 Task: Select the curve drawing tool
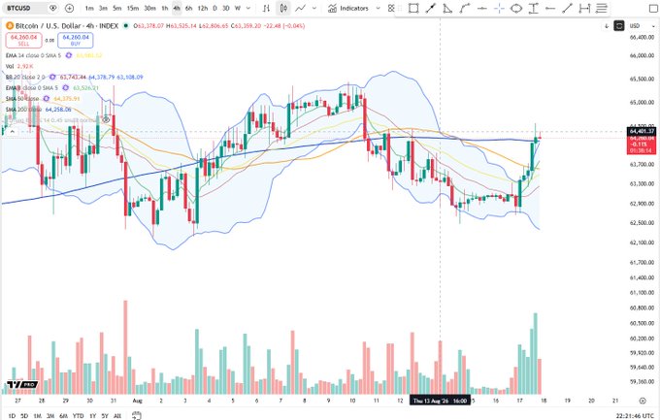click(x=465, y=8)
